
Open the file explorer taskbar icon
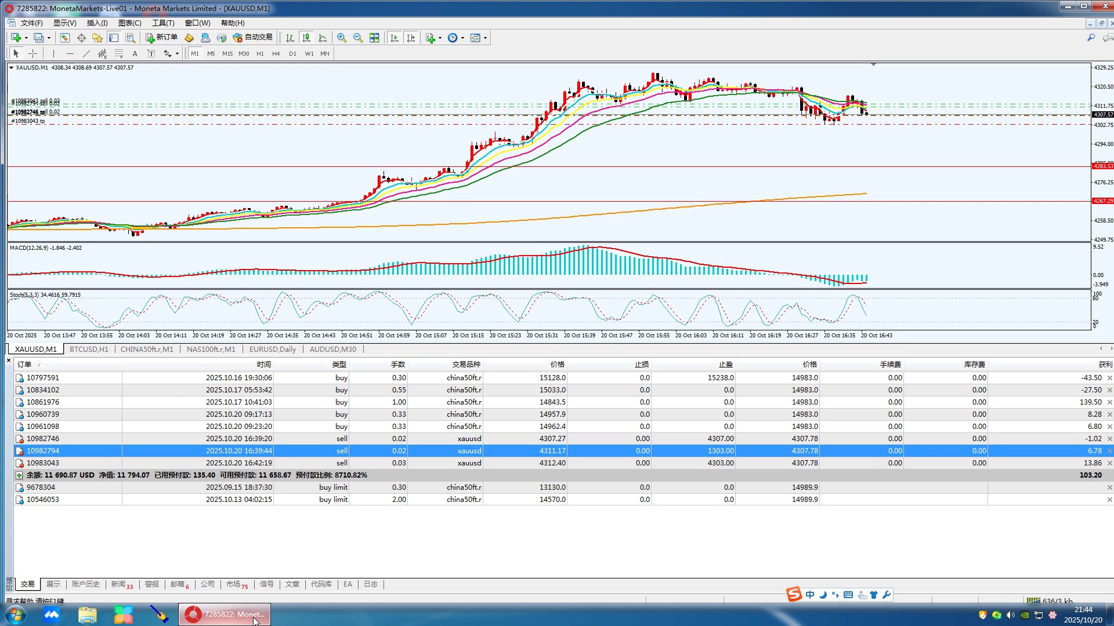[x=87, y=614]
